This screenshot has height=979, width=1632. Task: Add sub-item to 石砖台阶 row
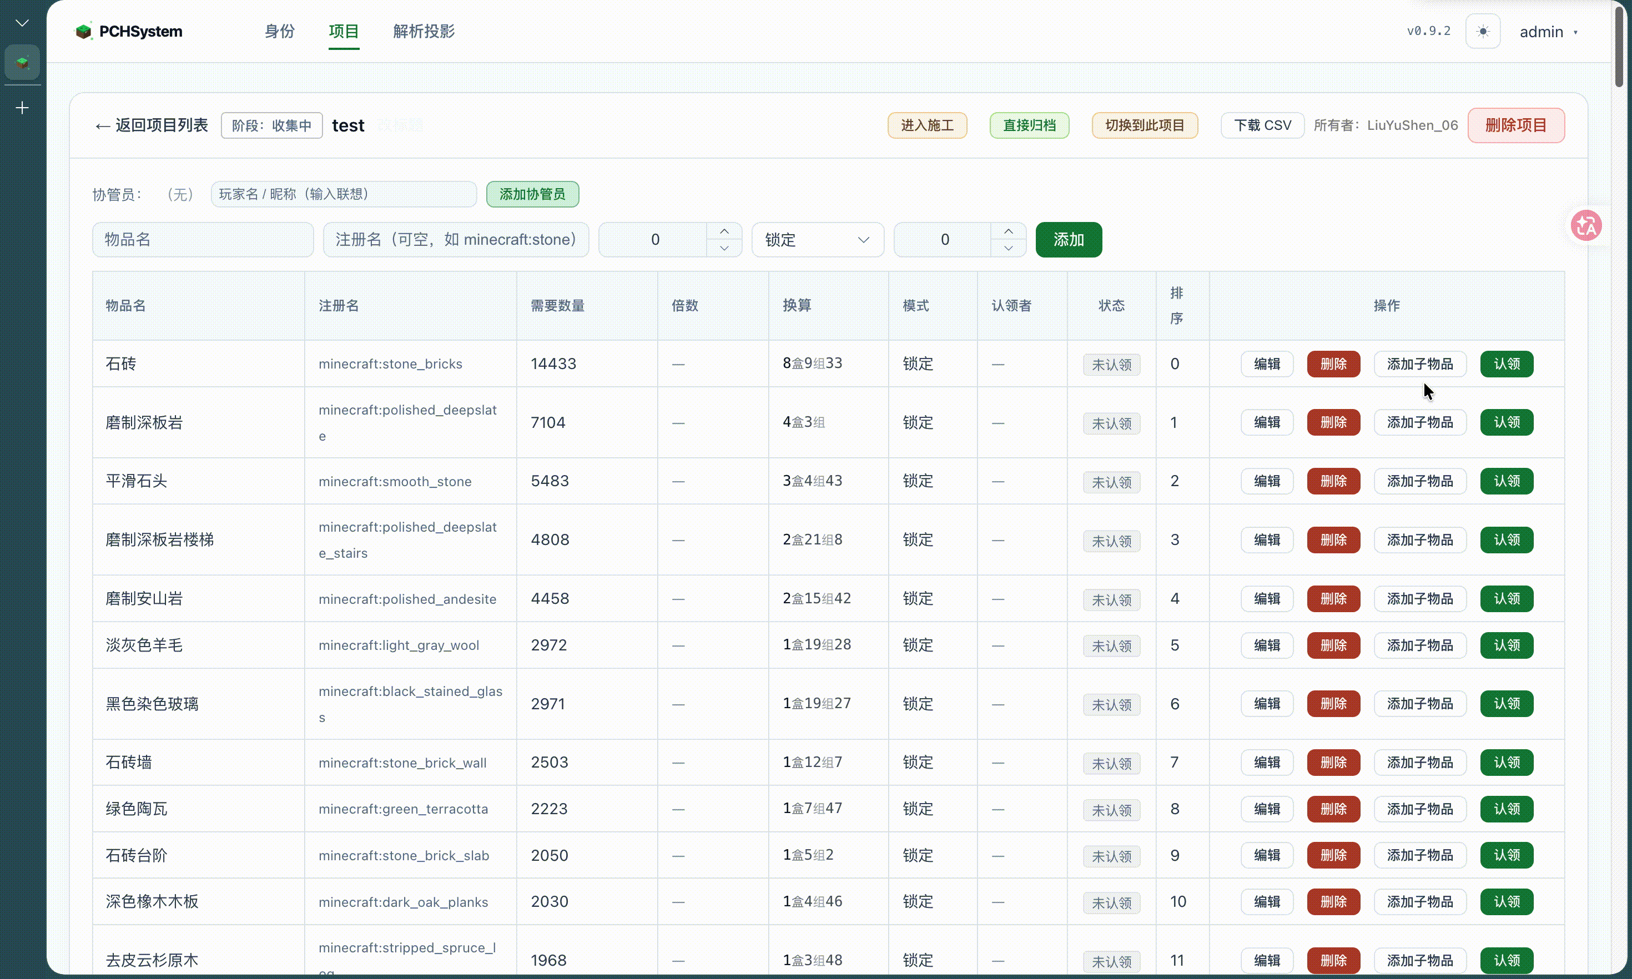(1421, 855)
